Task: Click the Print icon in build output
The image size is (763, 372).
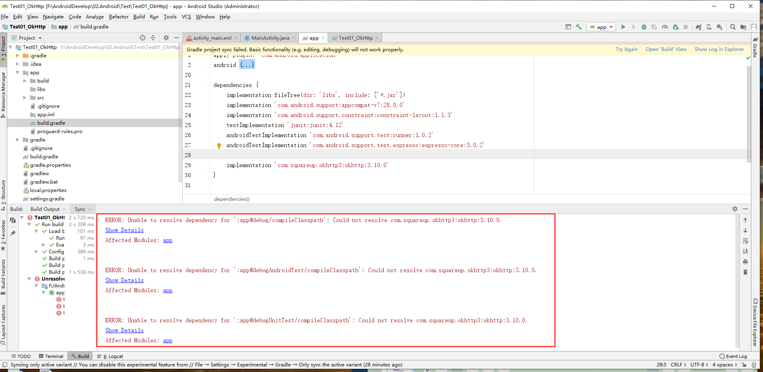Action: [745, 262]
